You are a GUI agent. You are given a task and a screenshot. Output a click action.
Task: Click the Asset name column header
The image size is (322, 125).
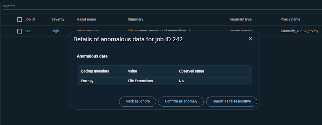pyautogui.click(x=86, y=20)
